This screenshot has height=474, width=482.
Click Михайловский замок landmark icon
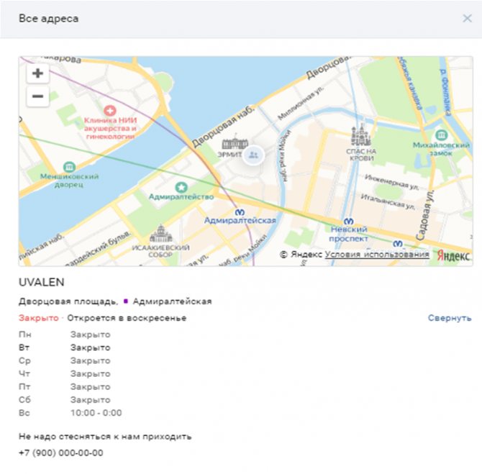440,135
